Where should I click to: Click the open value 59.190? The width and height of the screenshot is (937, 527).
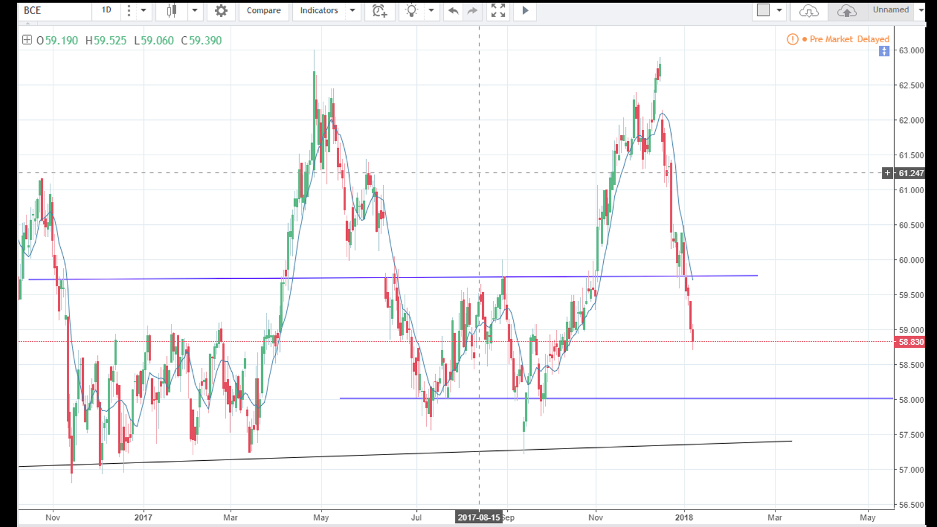coord(61,40)
